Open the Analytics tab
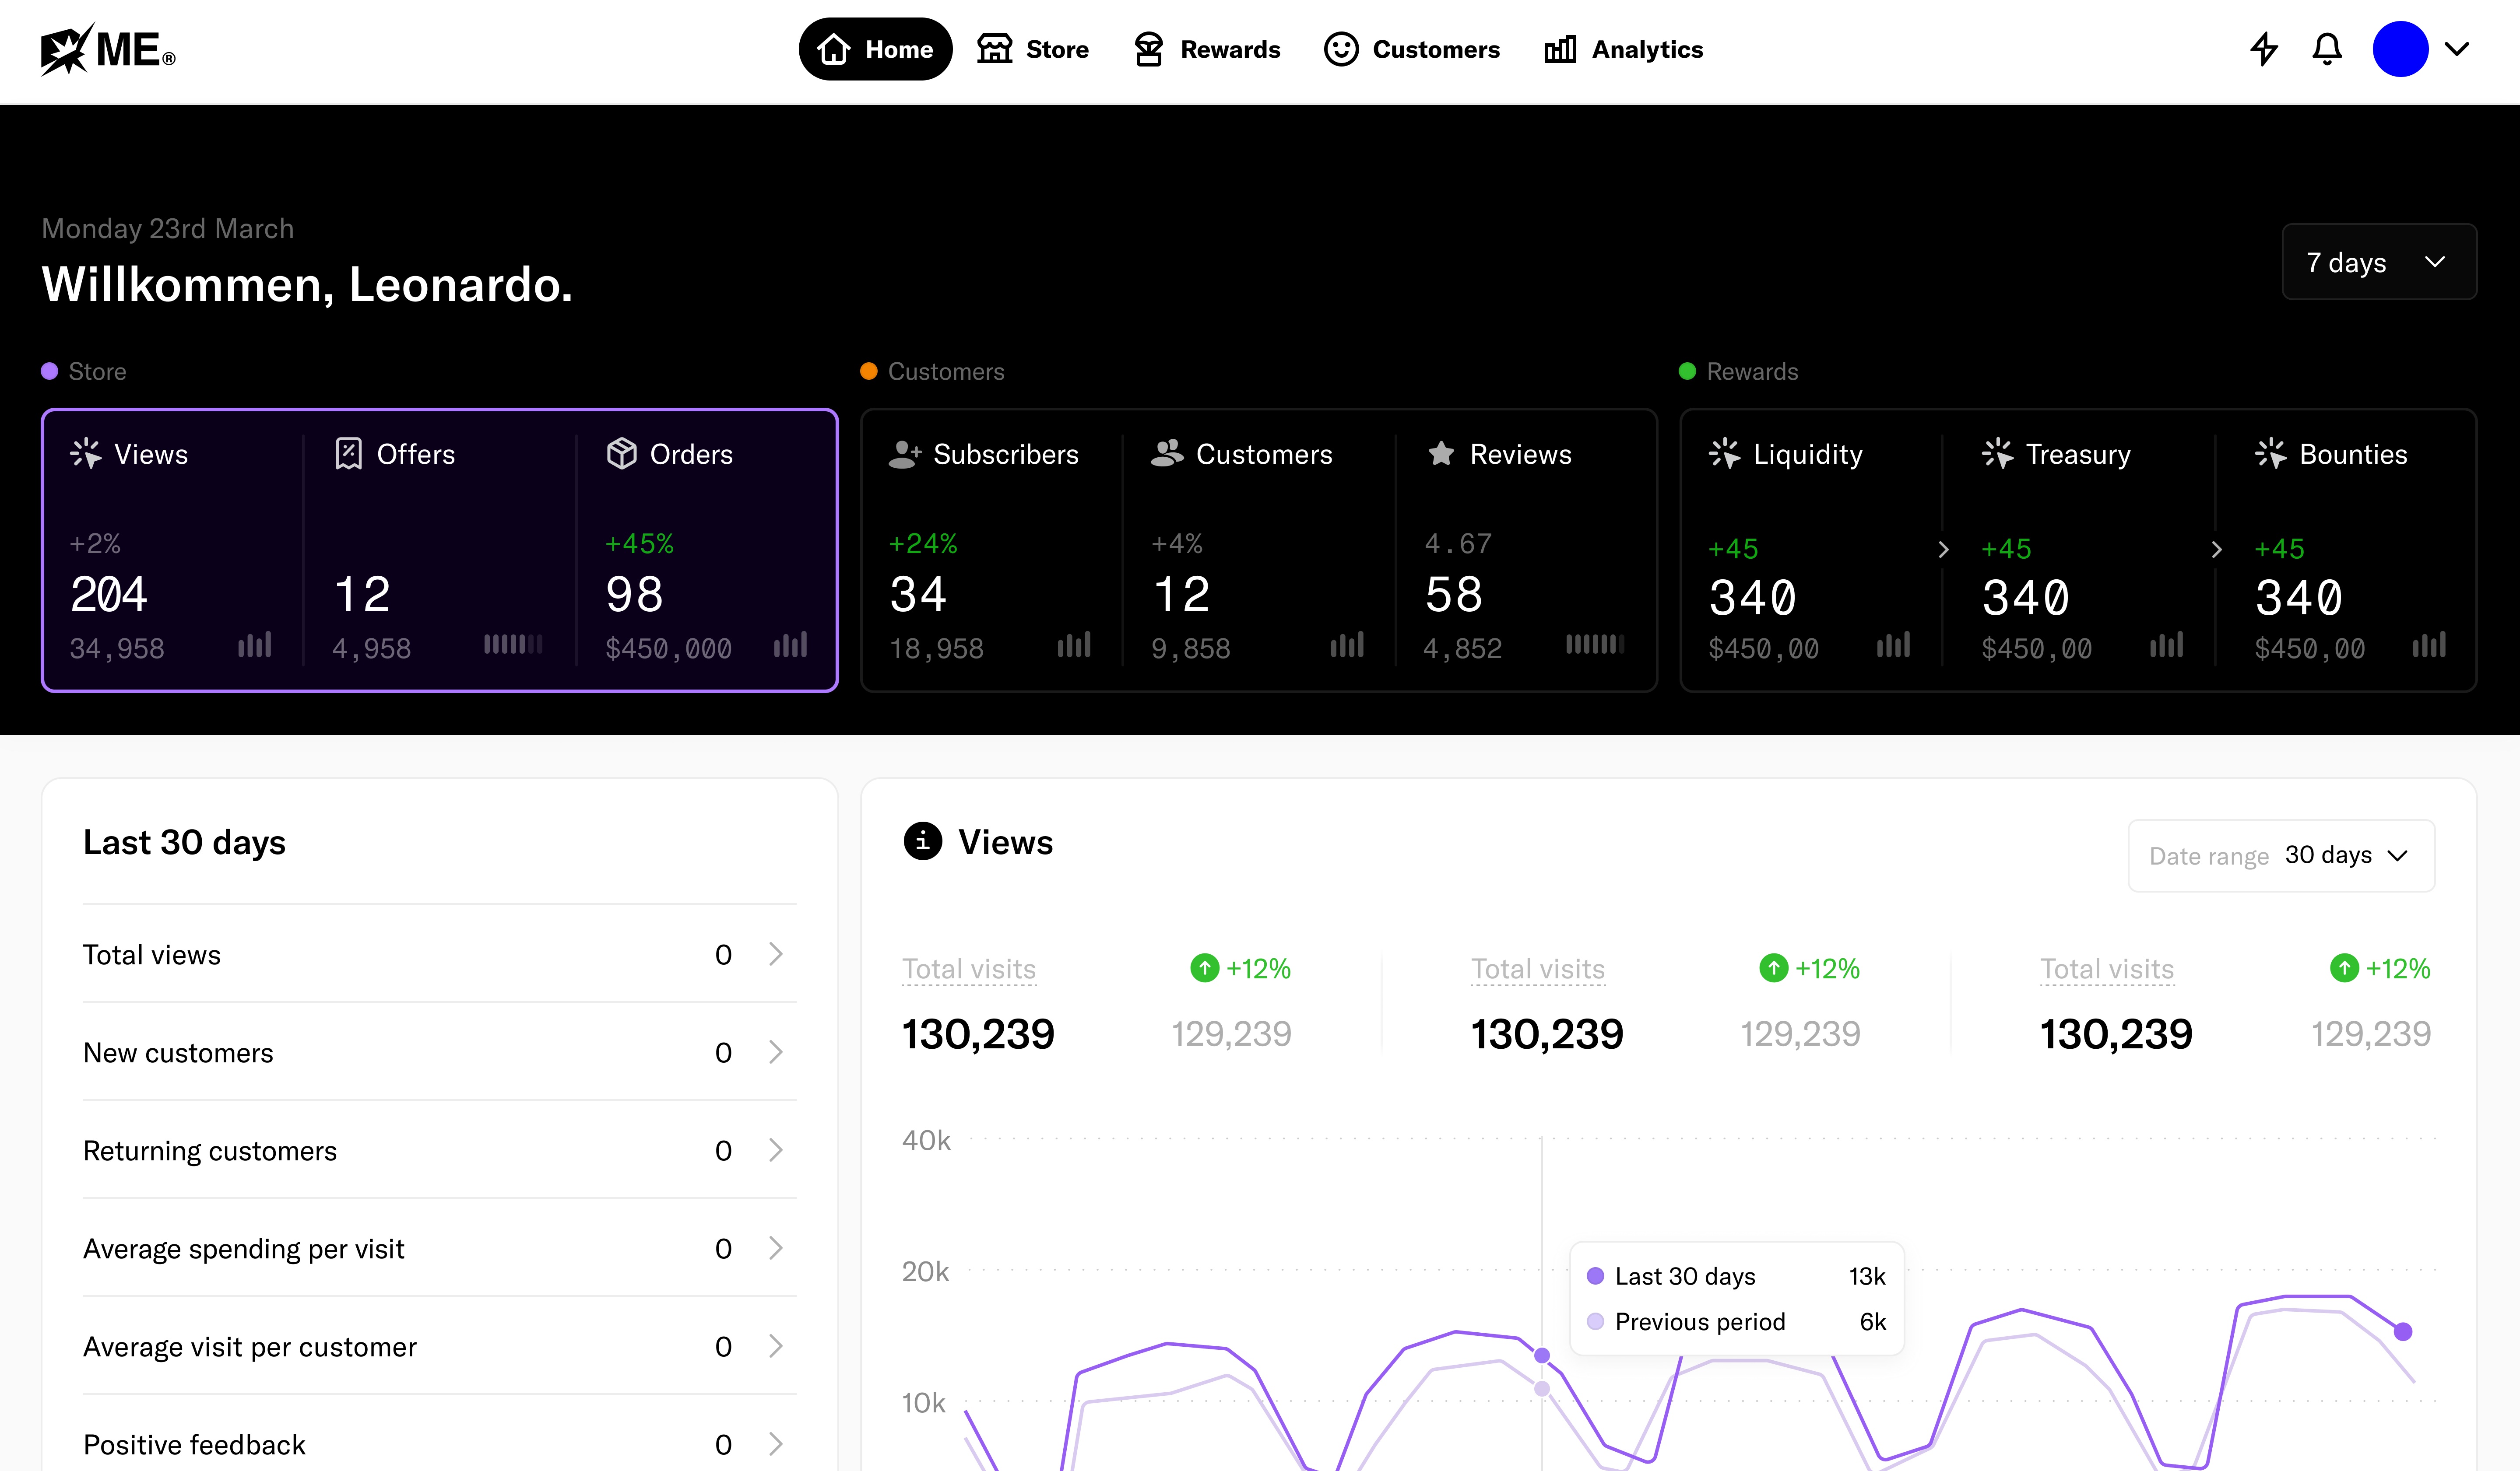This screenshot has width=2520, height=1471. point(1623,49)
